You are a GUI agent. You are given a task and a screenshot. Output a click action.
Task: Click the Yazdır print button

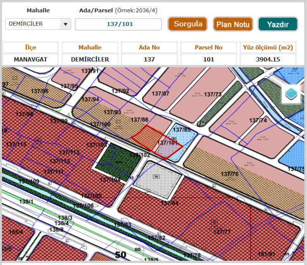tap(278, 24)
